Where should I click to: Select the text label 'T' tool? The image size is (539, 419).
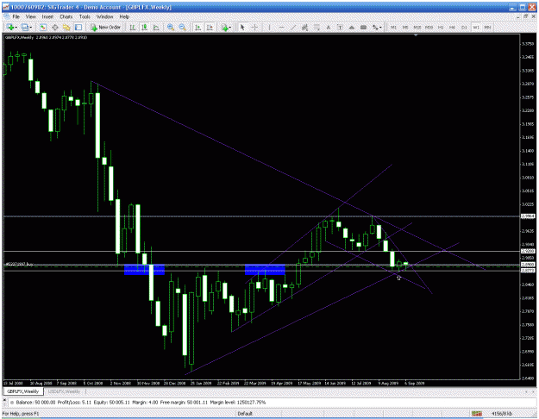pyautogui.click(x=340, y=27)
